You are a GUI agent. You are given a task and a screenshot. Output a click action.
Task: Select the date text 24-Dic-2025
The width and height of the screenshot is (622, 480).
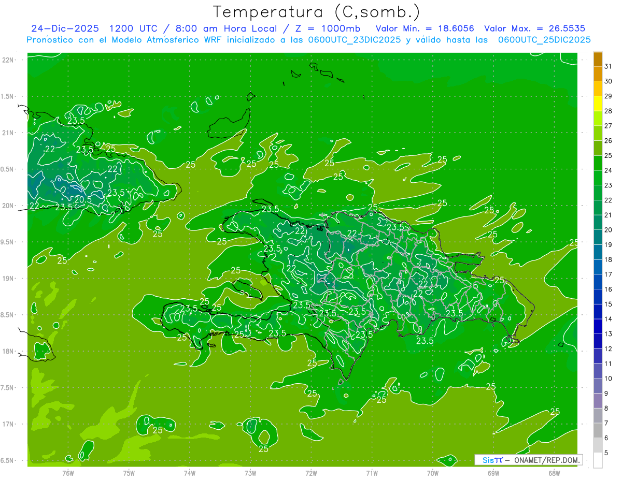[65, 28]
